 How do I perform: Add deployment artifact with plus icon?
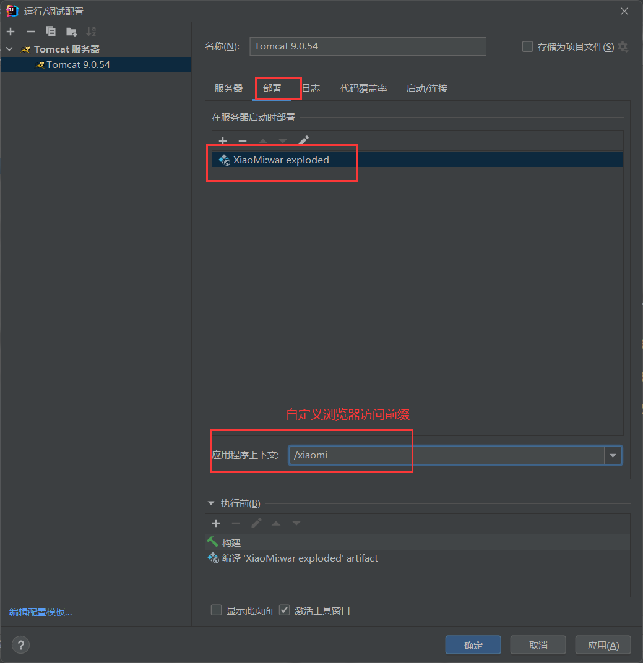223,141
